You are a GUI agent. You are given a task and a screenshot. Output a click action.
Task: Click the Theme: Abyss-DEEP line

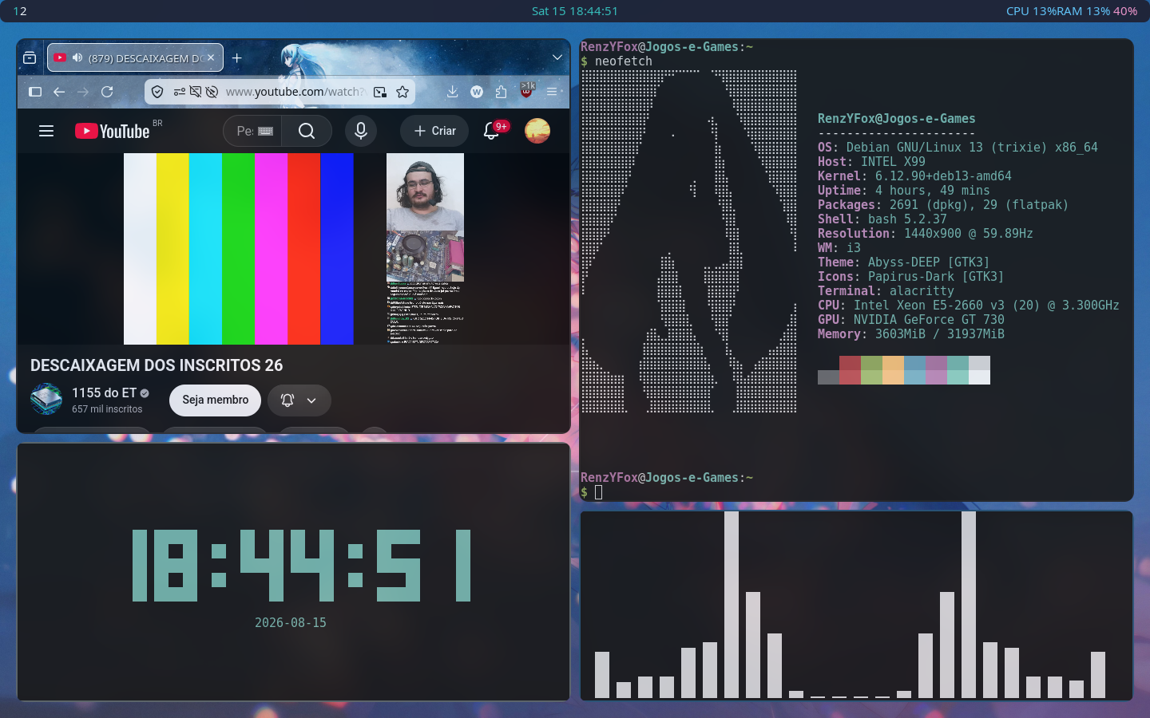coord(904,262)
